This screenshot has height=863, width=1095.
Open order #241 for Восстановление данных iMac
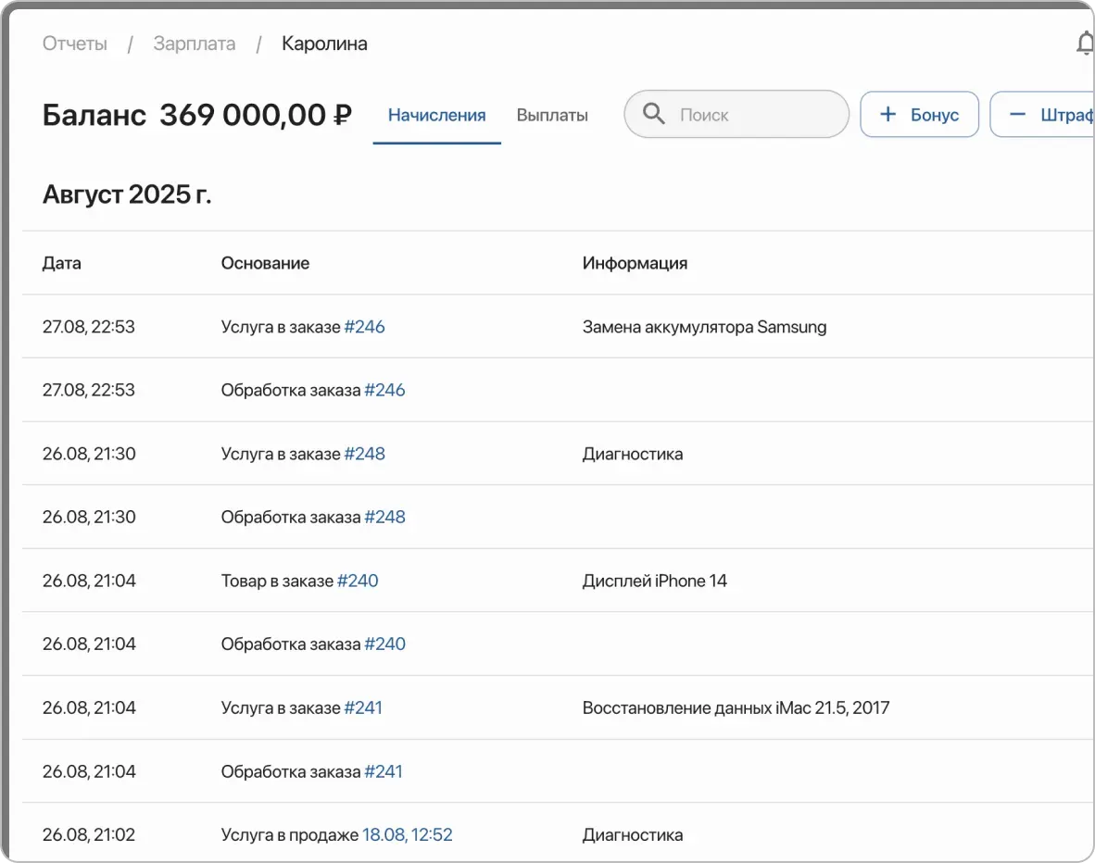[364, 707]
